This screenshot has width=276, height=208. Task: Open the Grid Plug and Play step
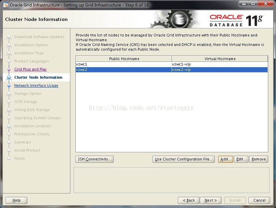(x=30, y=69)
